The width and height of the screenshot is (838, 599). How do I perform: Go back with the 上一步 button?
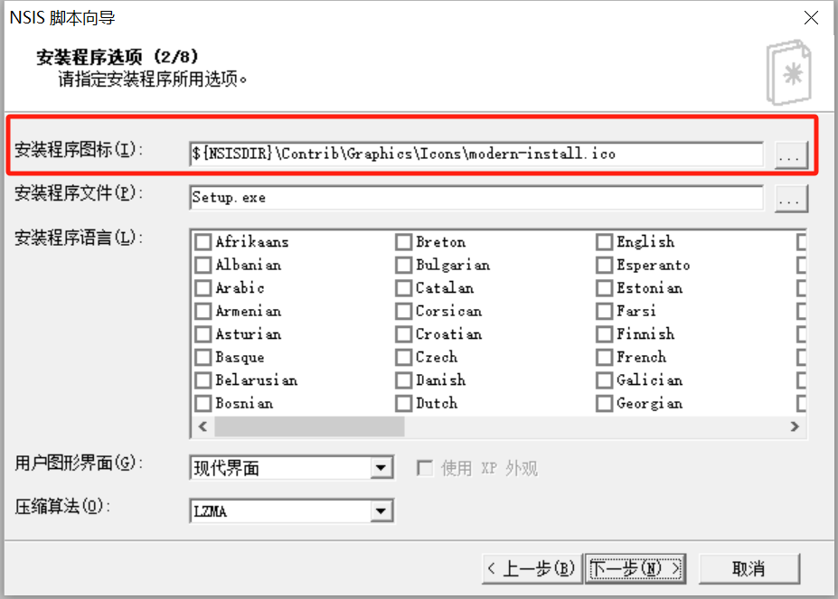(532, 568)
